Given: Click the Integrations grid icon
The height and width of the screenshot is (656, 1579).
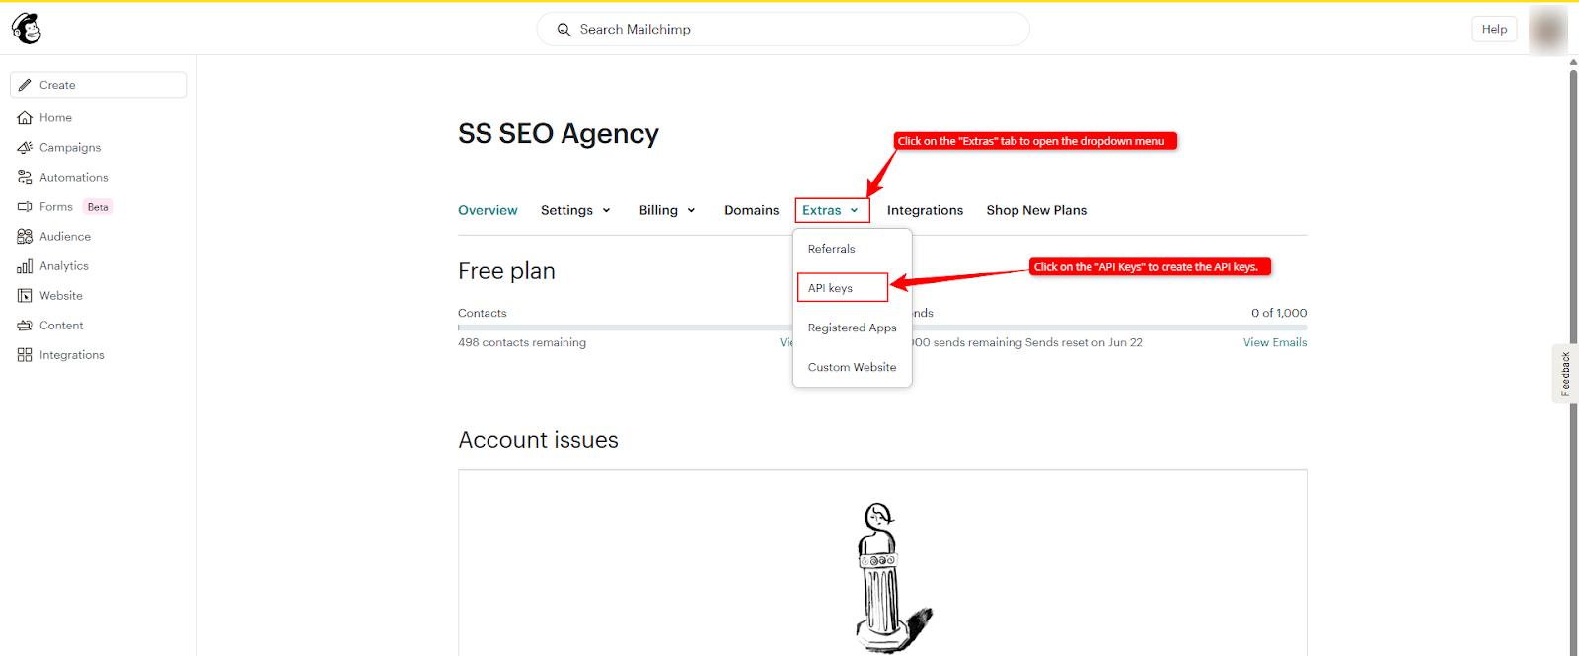Looking at the screenshot, I should tap(25, 355).
